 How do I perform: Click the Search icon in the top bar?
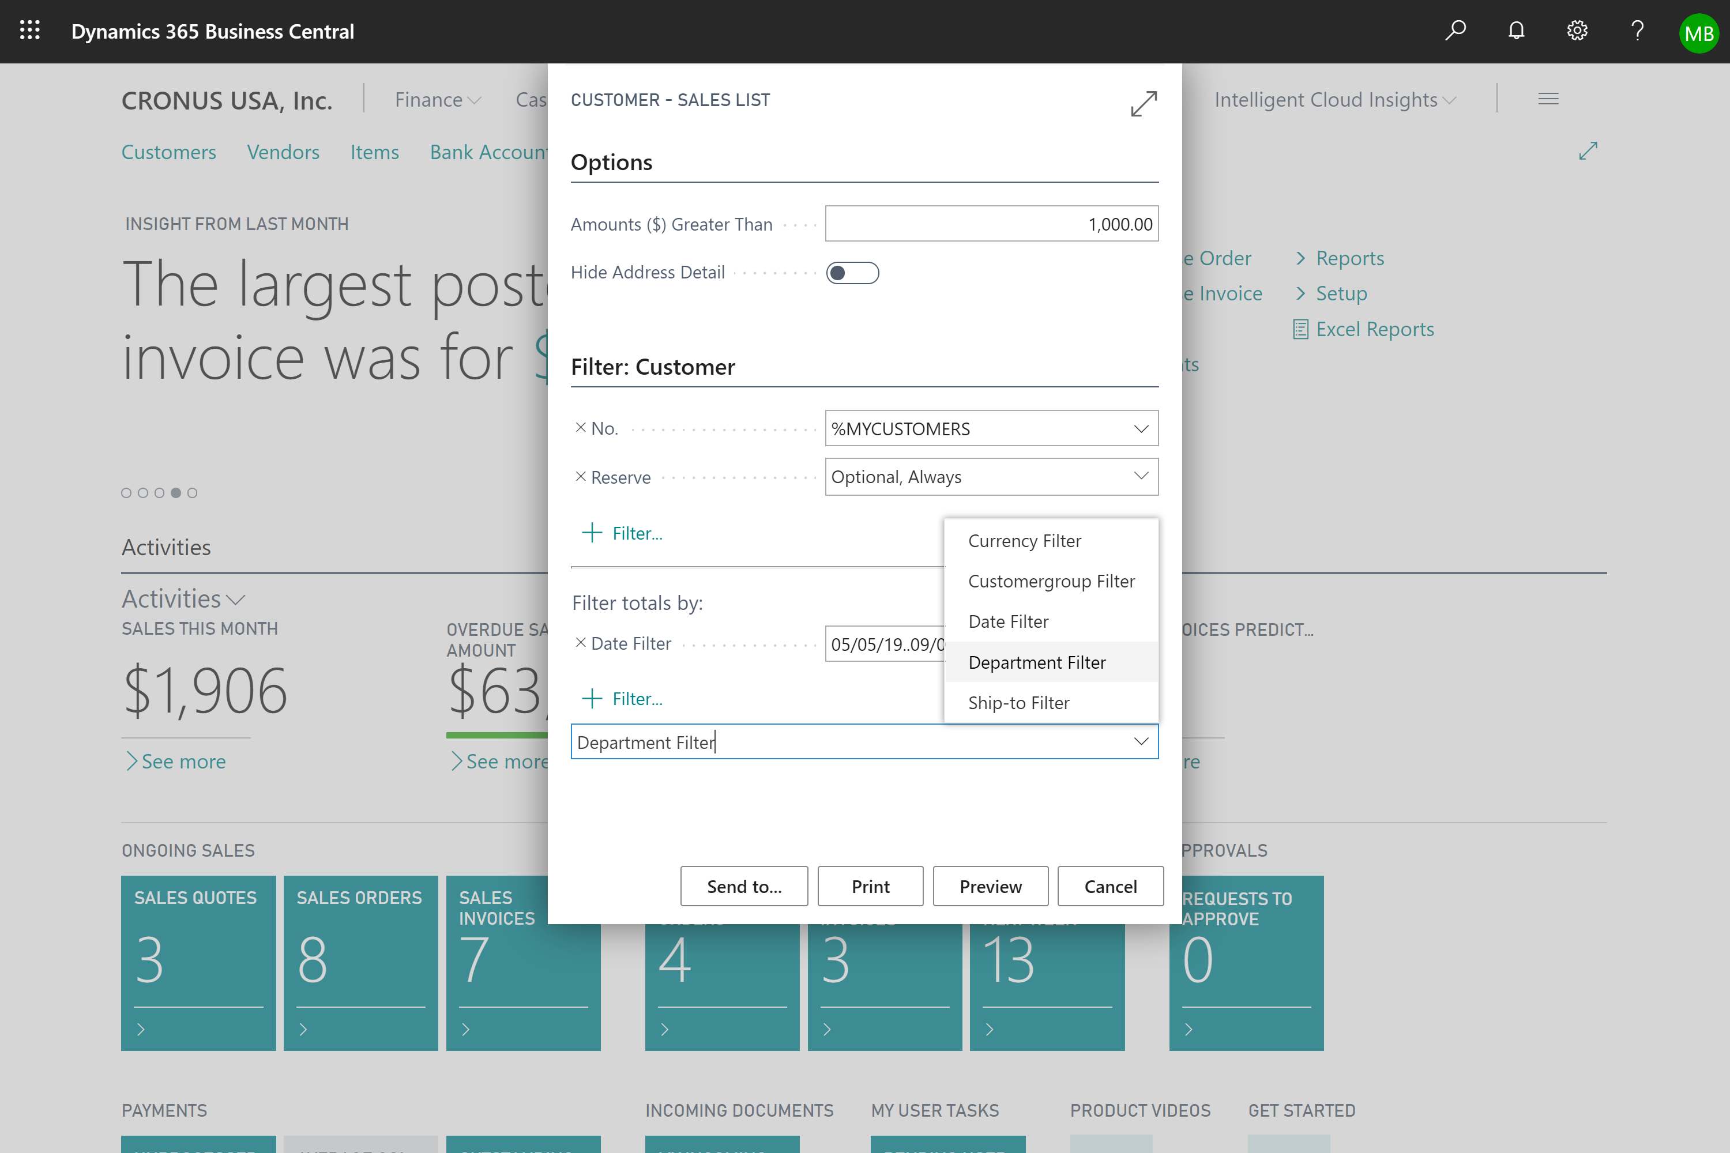[x=1456, y=31]
